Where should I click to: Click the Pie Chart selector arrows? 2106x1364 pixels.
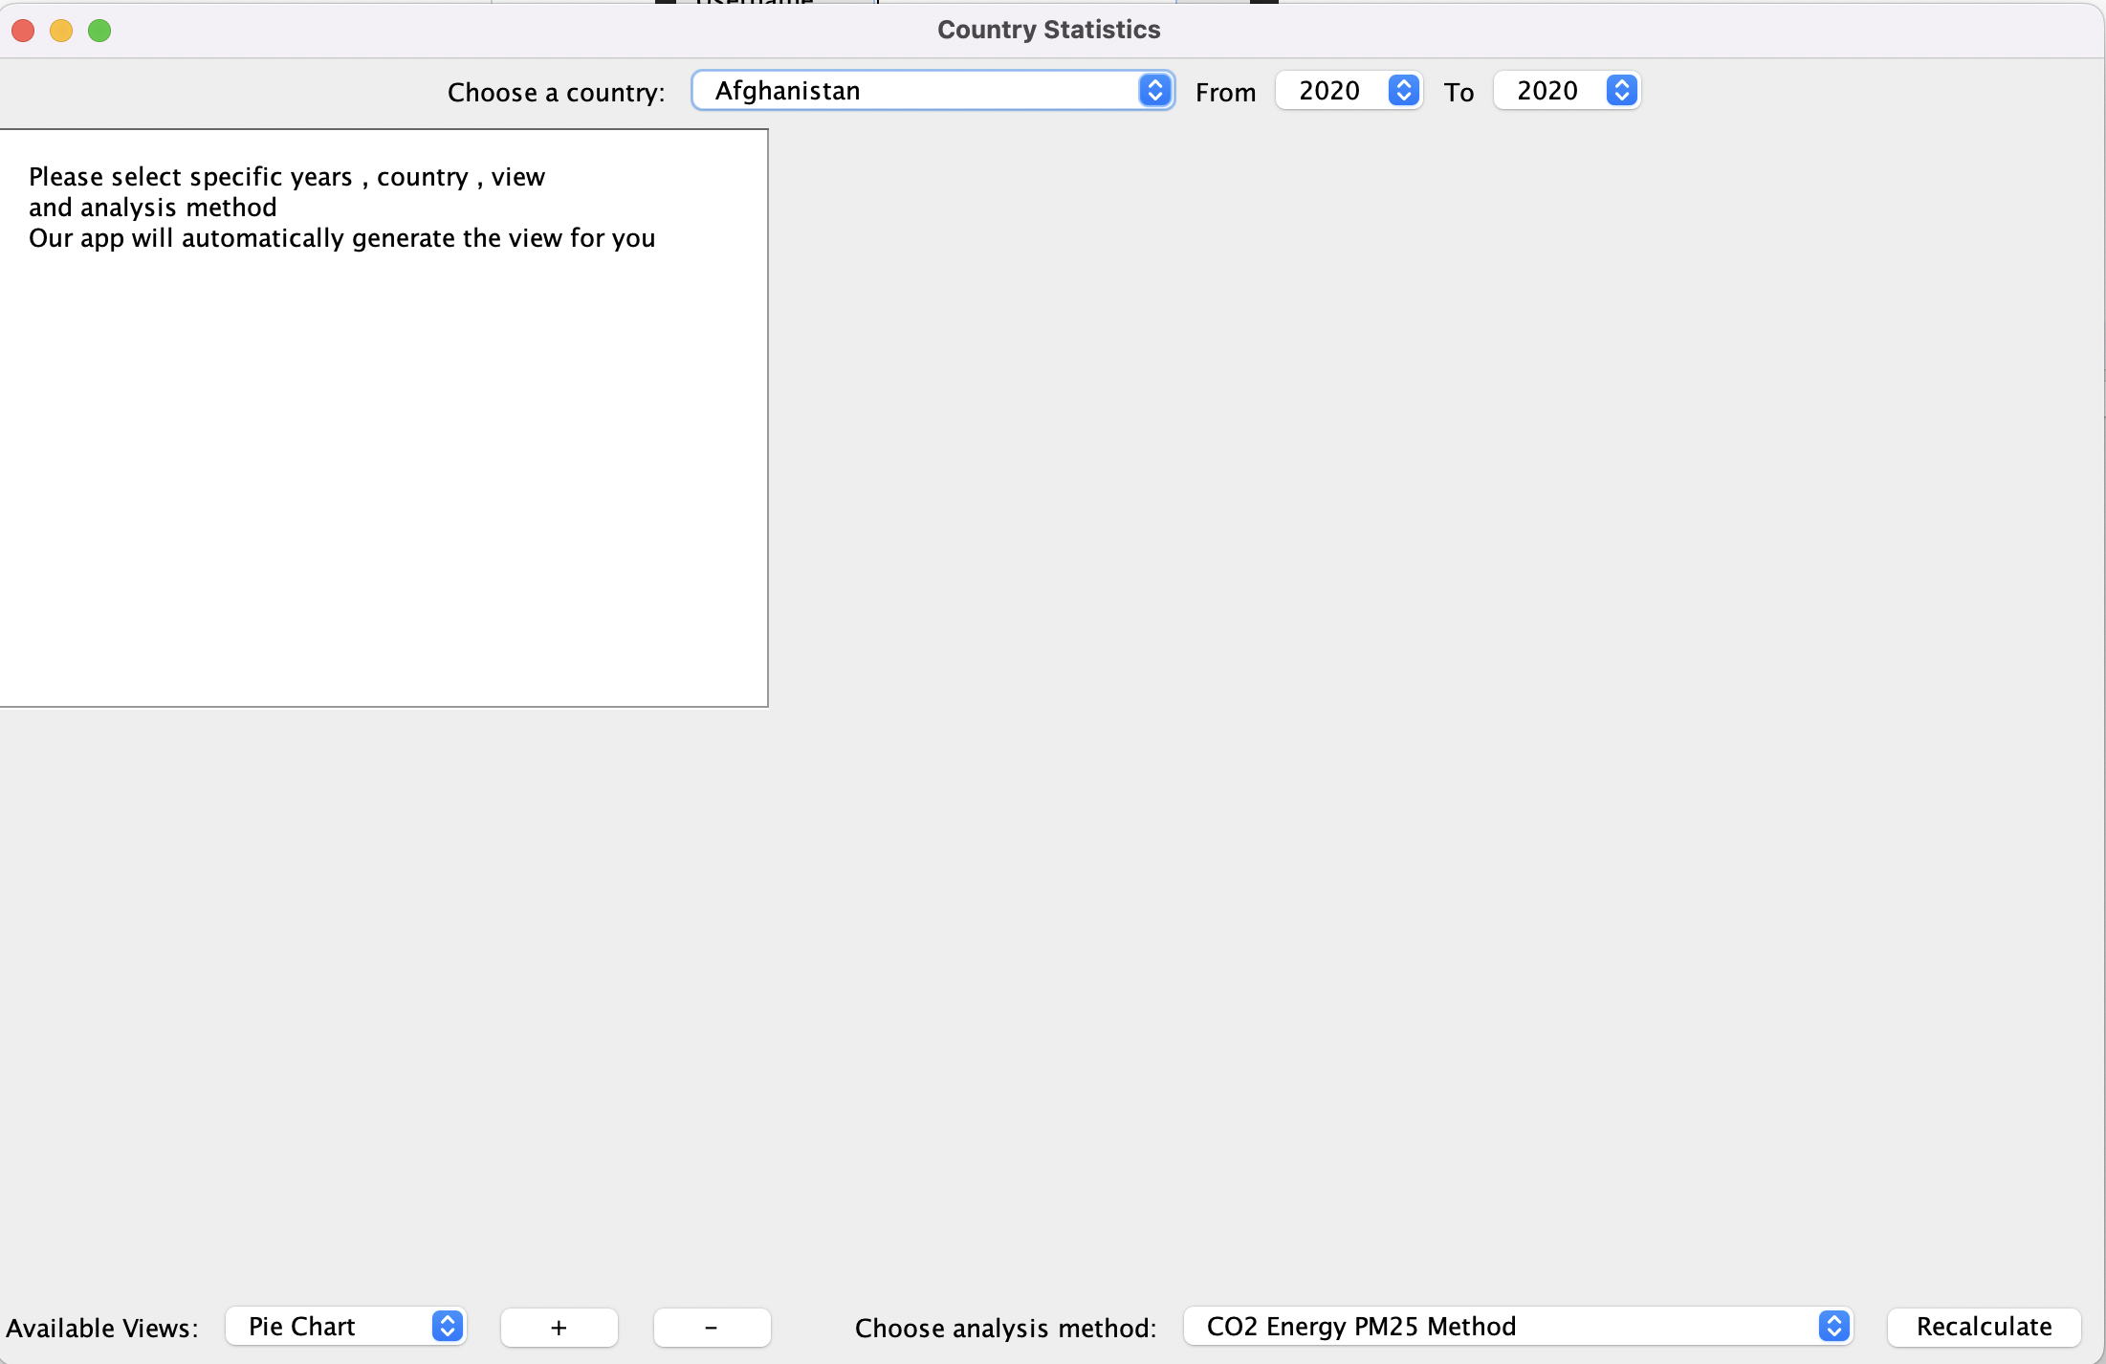(447, 1326)
